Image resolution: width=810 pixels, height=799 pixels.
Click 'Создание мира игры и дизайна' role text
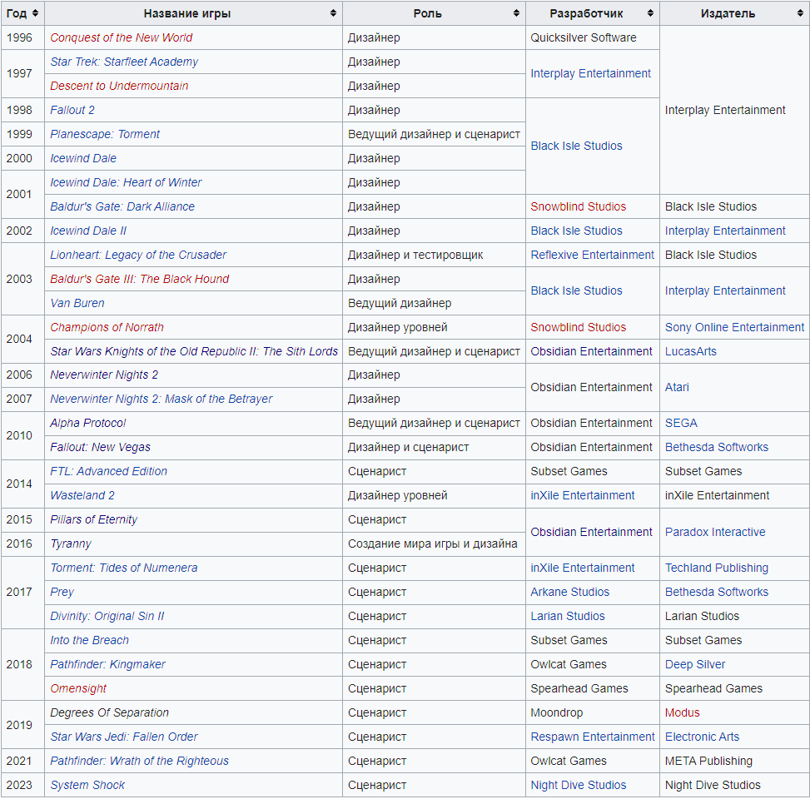coord(432,543)
